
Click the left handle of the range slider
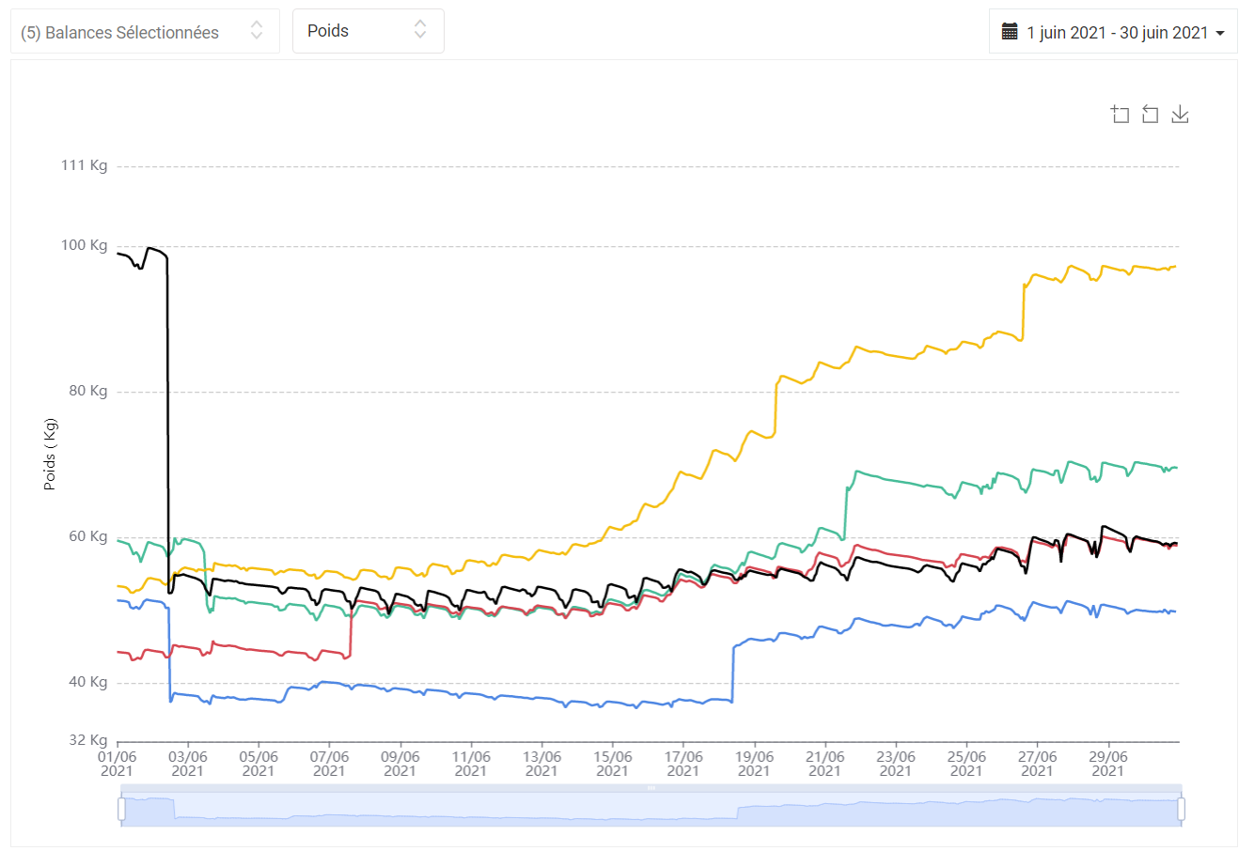click(x=121, y=809)
